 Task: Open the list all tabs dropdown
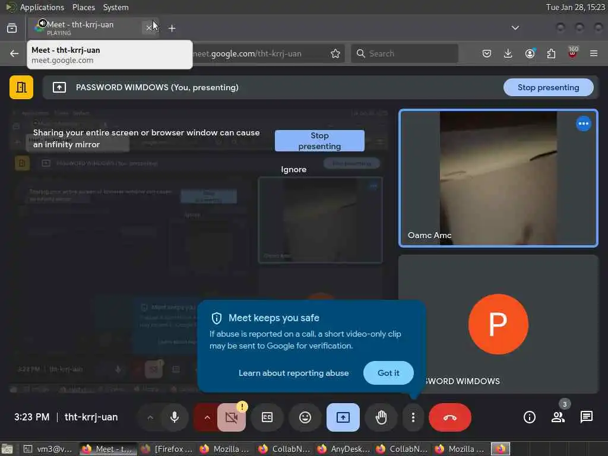point(515,28)
